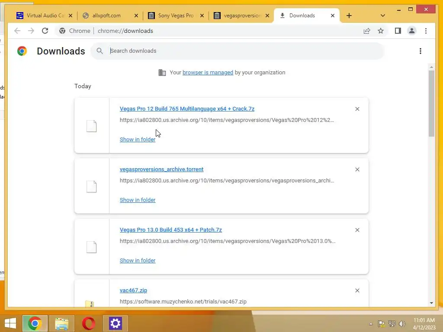This screenshot has height=332, width=443.
Task: Expand the tab search chevron
Action: click(383, 16)
